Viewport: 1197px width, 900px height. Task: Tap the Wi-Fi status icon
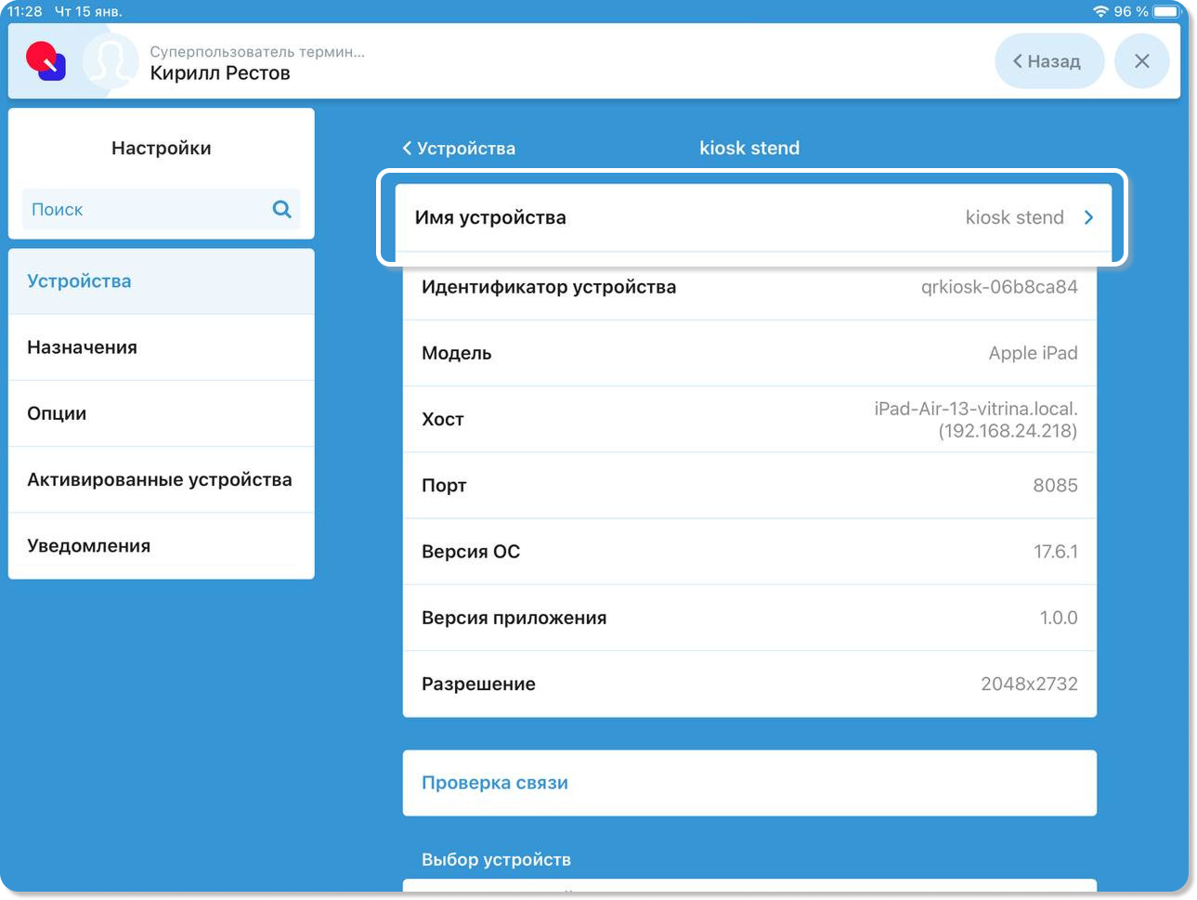[1100, 11]
